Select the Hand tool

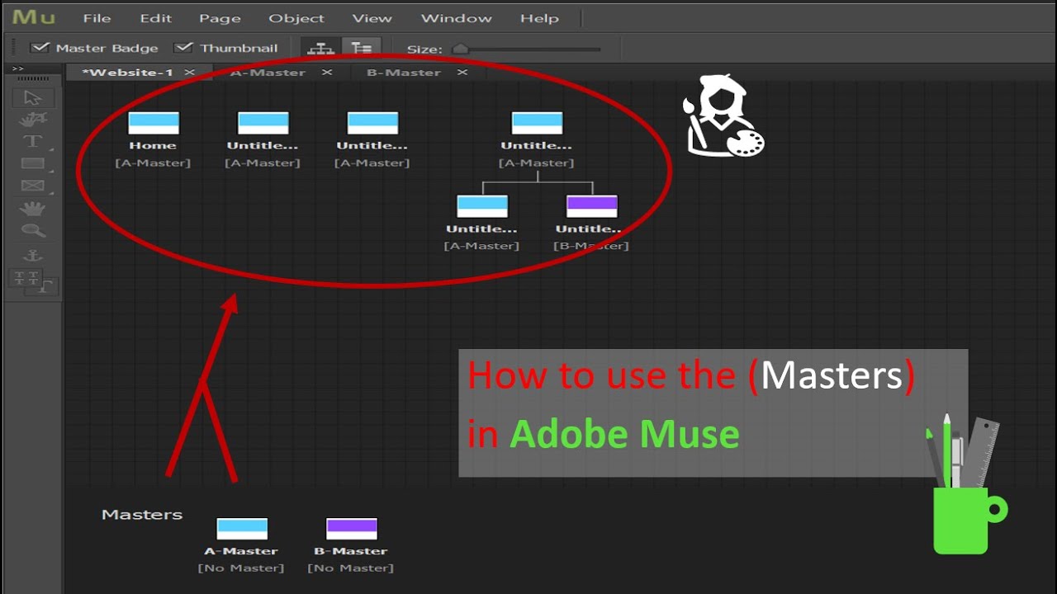32,209
